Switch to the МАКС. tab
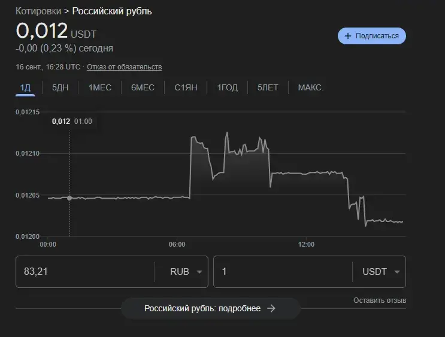This screenshot has height=337, width=445. tap(311, 87)
